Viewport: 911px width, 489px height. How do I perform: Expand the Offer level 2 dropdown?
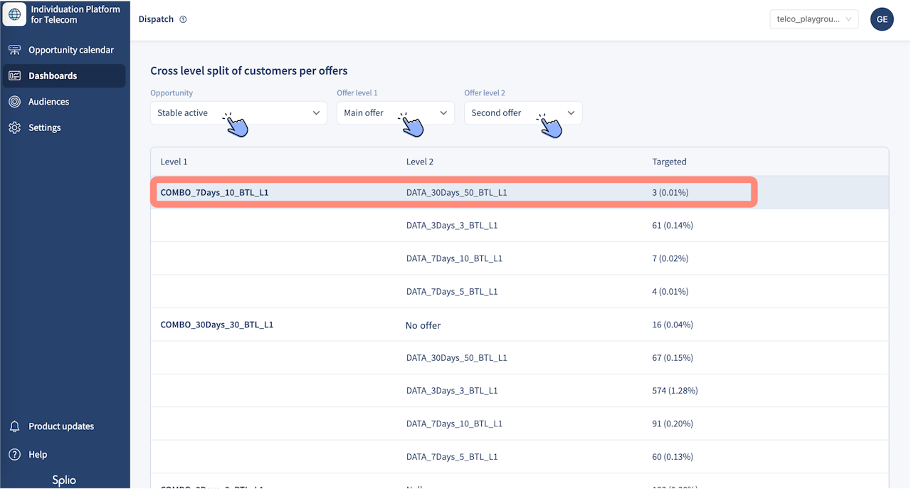pos(522,113)
